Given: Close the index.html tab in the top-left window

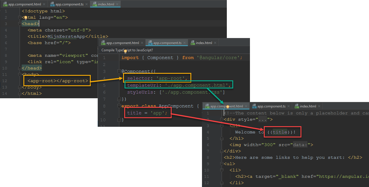Looking at the screenshot, I should coord(117,4).
